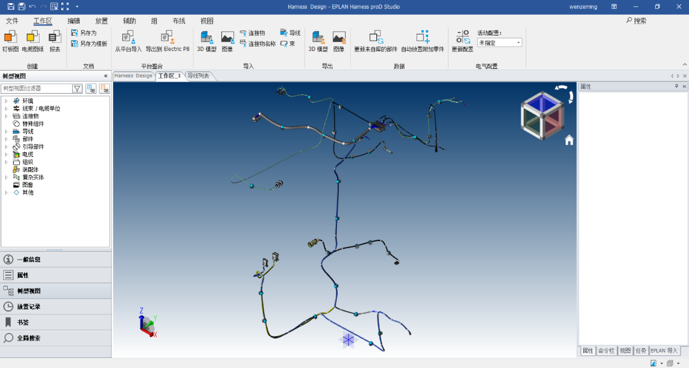Switch to 导线列表 document tab

click(x=198, y=76)
